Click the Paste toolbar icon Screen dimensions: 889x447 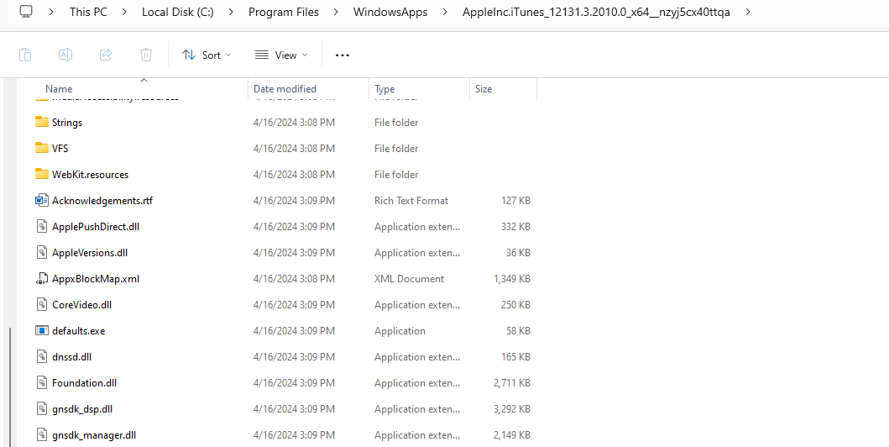click(x=25, y=55)
